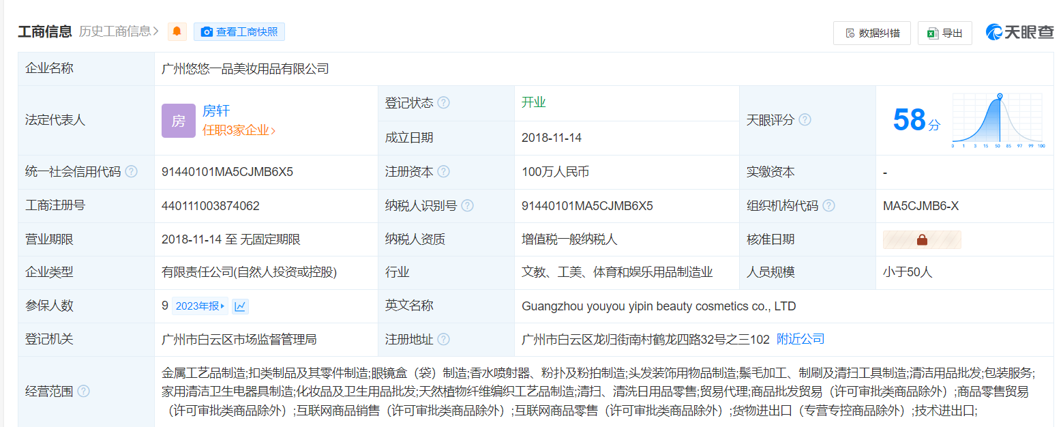Click the orange bell alert icon
The image size is (1063, 427).
[177, 31]
